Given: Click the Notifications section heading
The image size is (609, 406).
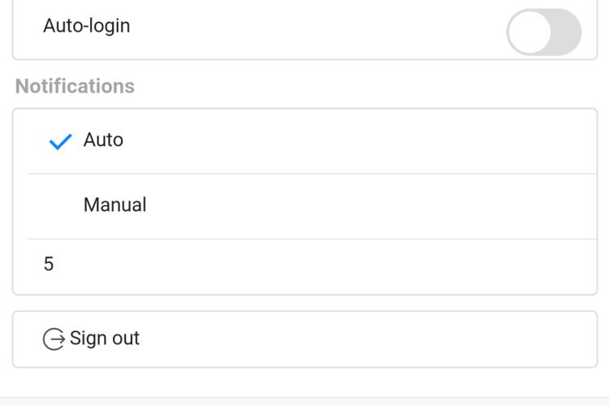Looking at the screenshot, I should [75, 86].
